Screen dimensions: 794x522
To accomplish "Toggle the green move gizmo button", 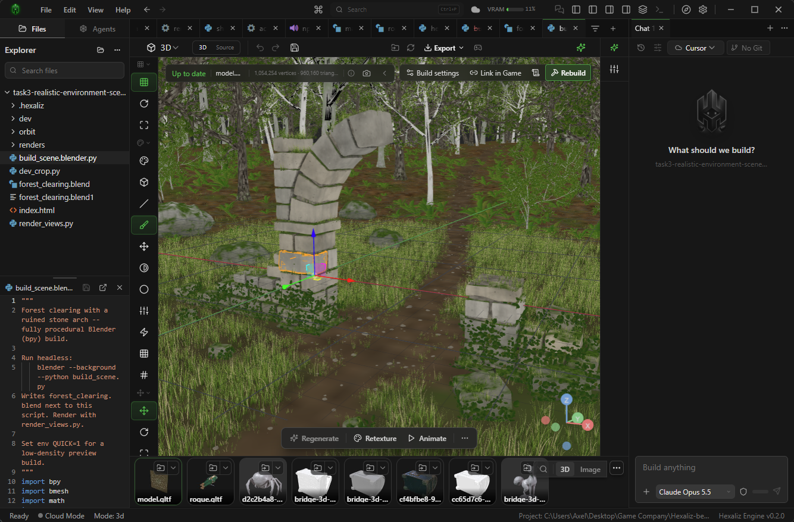I will pyautogui.click(x=144, y=411).
